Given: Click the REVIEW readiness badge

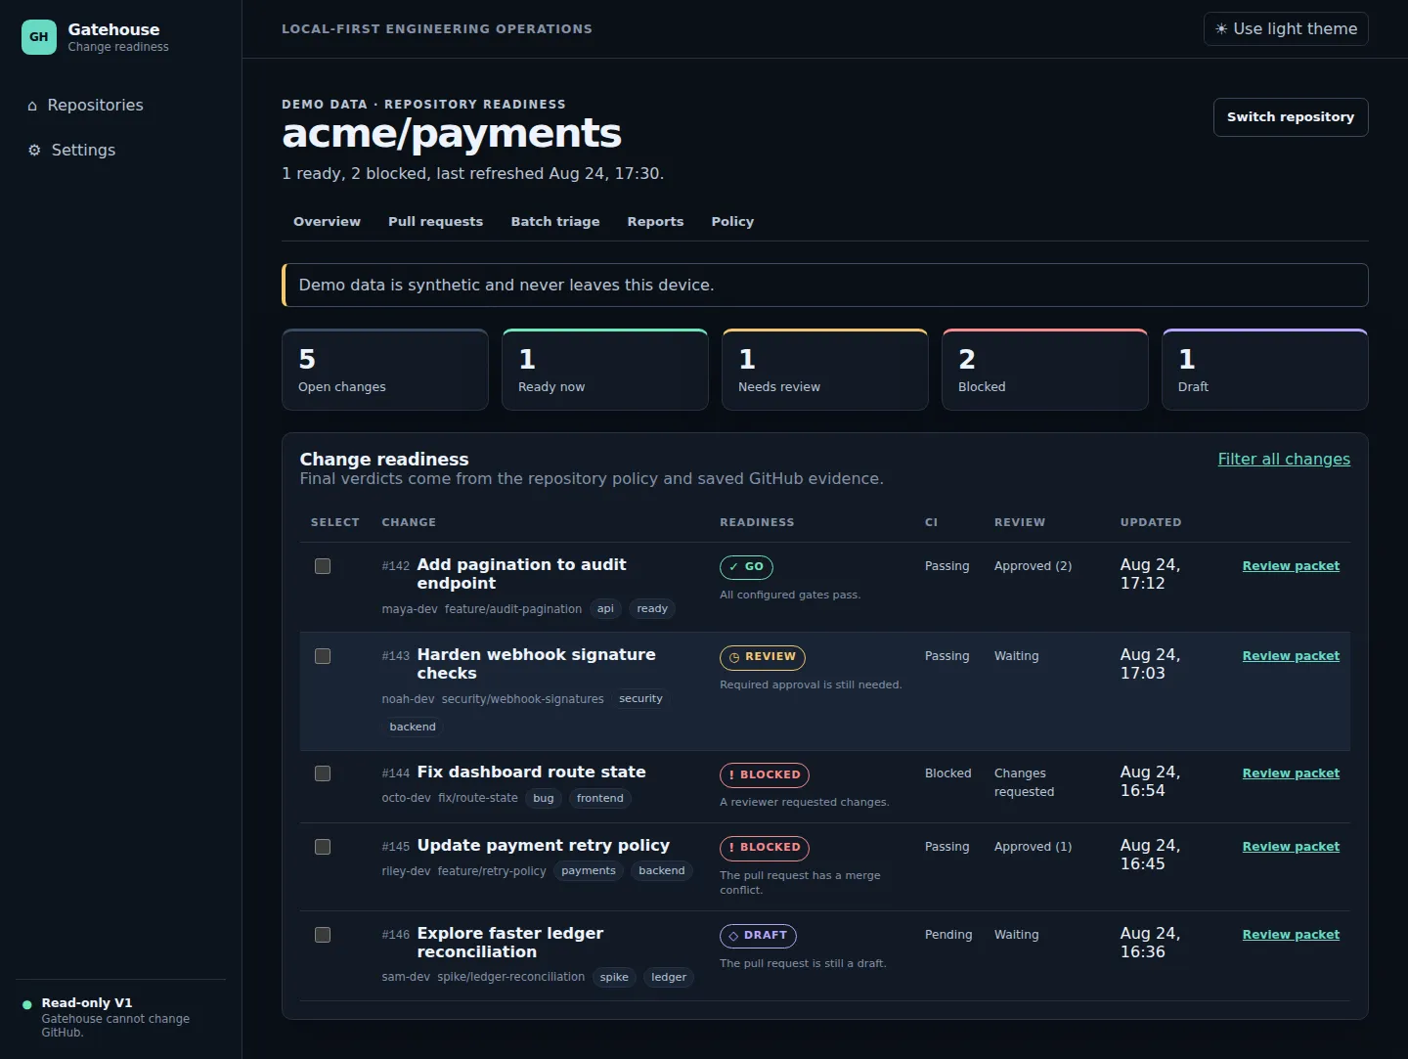Looking at the screenshot, I should click(x=763, y=657).
